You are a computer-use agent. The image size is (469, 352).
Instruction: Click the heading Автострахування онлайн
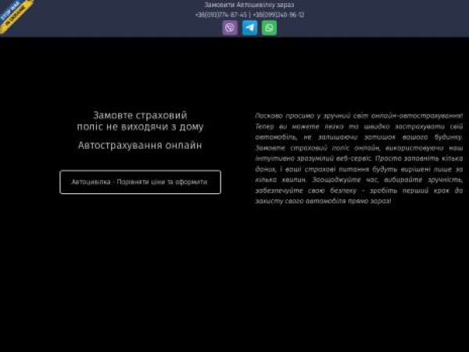coord(140,145)
